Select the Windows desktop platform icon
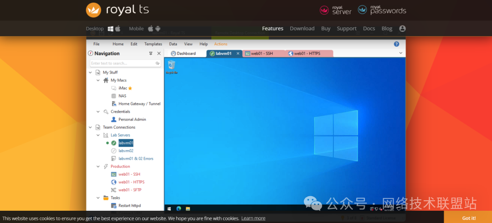492x223 pixels. (x=110, y=29)
